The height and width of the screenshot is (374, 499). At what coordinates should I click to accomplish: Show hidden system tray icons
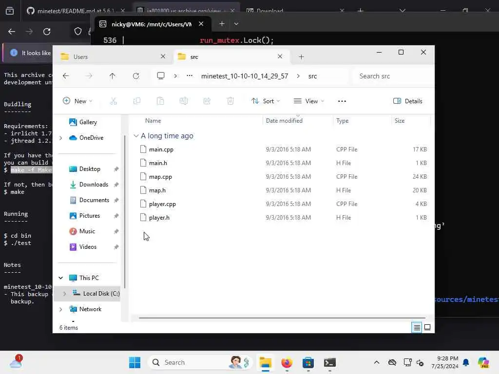pyautogui.click(x=377, y=362)
